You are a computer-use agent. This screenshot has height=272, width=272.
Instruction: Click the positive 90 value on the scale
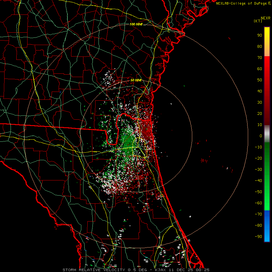pos(260,35)
